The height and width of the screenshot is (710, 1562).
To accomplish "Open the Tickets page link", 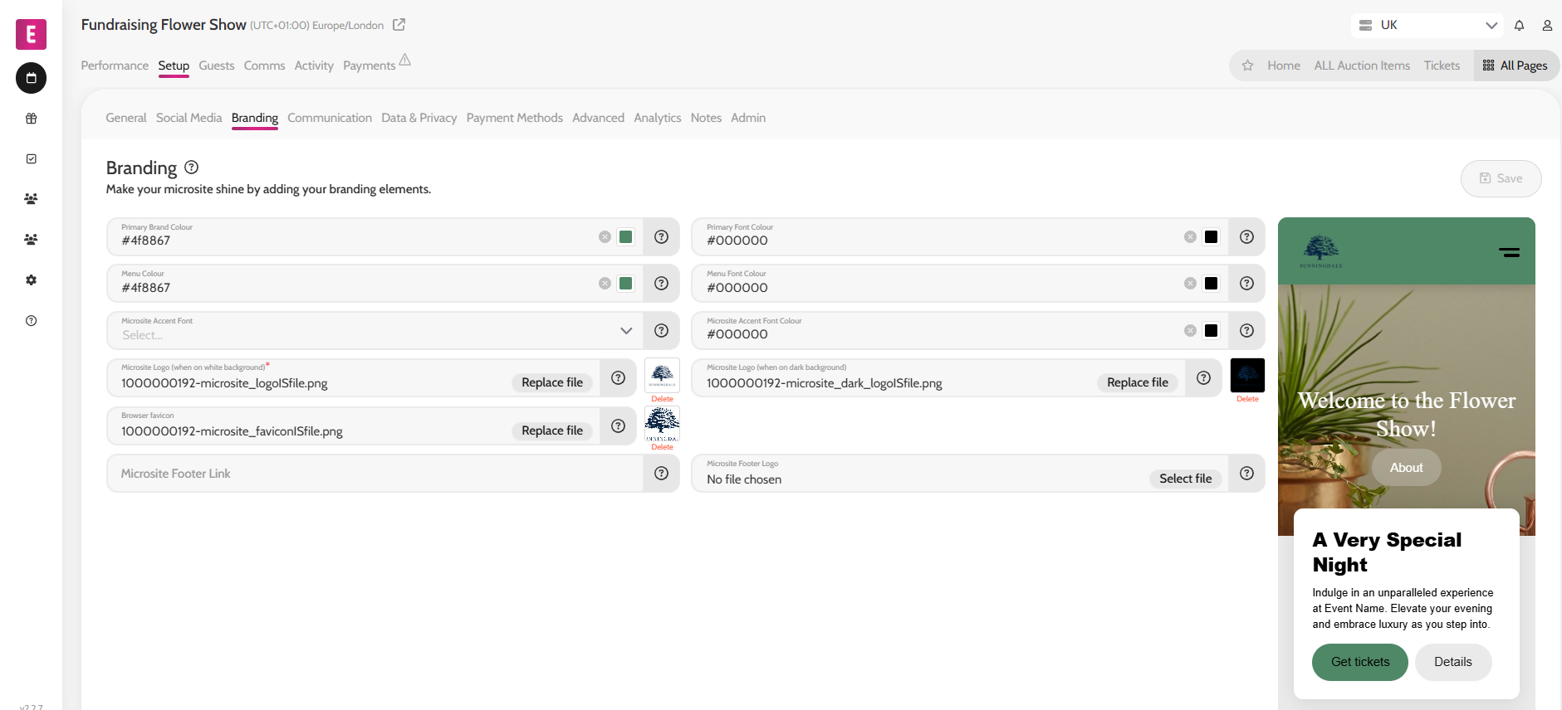I will [x=1442, y=66].
